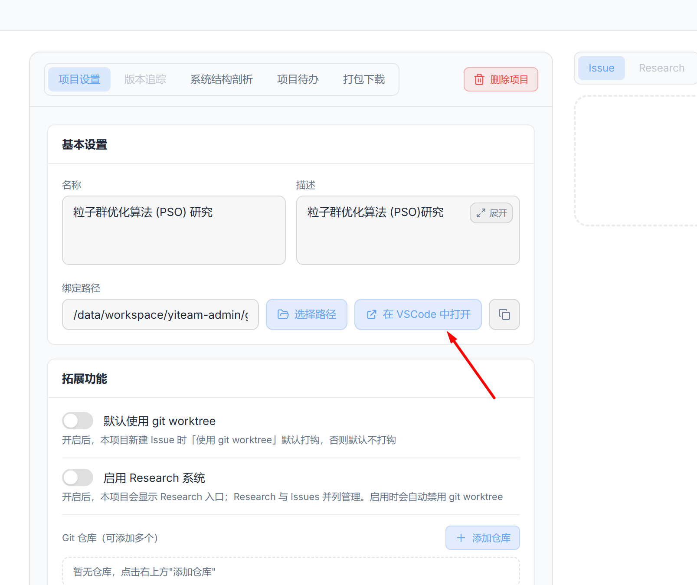Click the plus icon in 添加仓库

461,538
